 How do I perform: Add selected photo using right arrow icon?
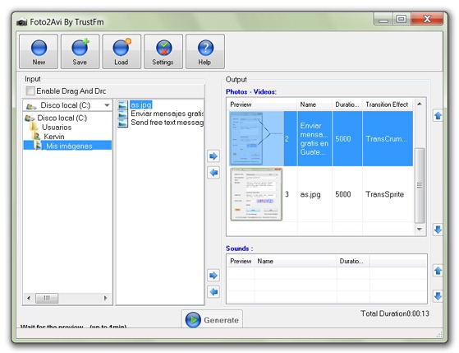[x=213, y=156]
